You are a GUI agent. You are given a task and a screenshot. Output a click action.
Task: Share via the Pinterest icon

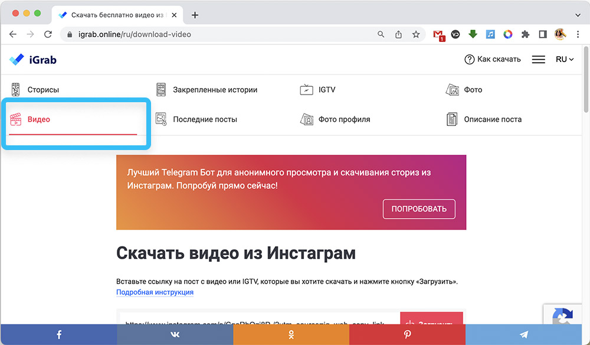[x=408, y=334]
